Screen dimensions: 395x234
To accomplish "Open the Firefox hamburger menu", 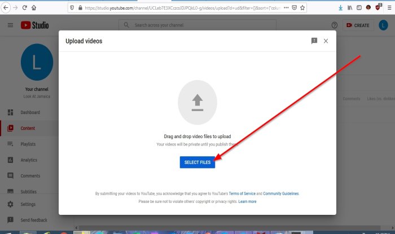I will pyautogui.click(x=389, y=8).
